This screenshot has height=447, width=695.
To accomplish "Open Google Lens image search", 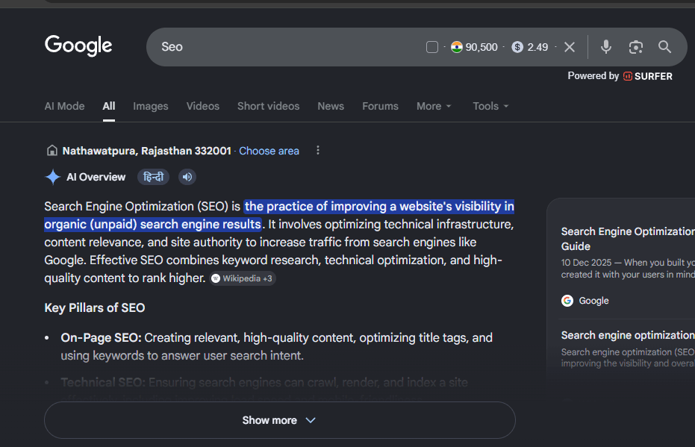I will click(635, 47).
